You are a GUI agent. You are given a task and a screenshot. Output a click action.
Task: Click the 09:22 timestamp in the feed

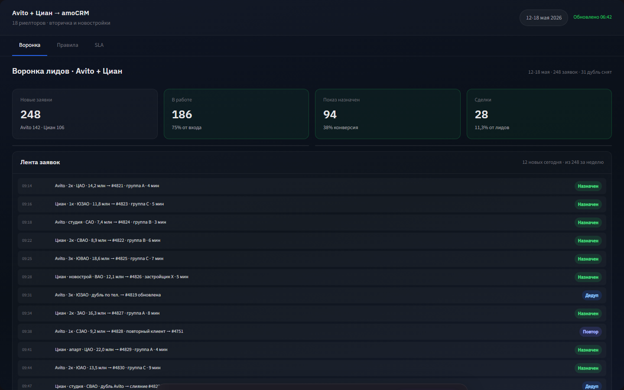(x=27, y=240)
